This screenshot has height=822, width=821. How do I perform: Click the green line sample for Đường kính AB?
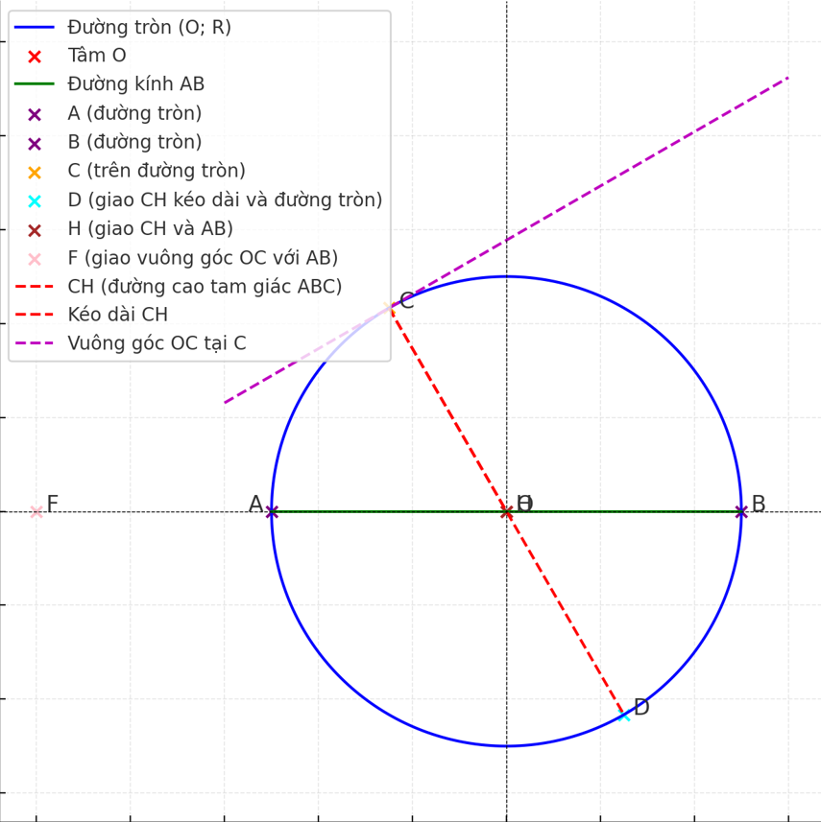(35, 84)
